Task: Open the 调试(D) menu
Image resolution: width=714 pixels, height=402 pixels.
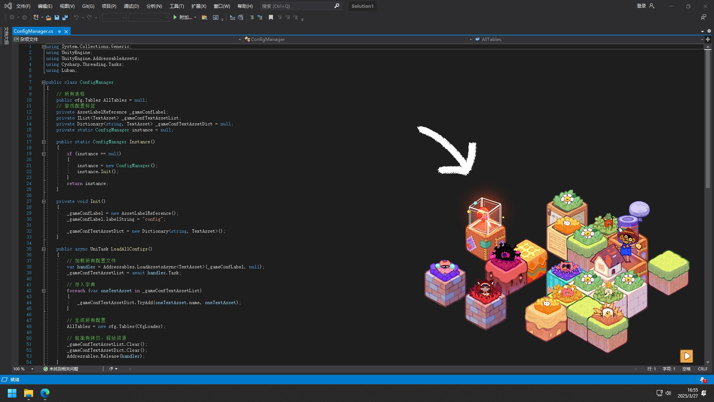Action: (131, 6)
